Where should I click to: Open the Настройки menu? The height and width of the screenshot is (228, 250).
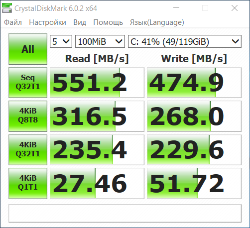click(48, 22)
